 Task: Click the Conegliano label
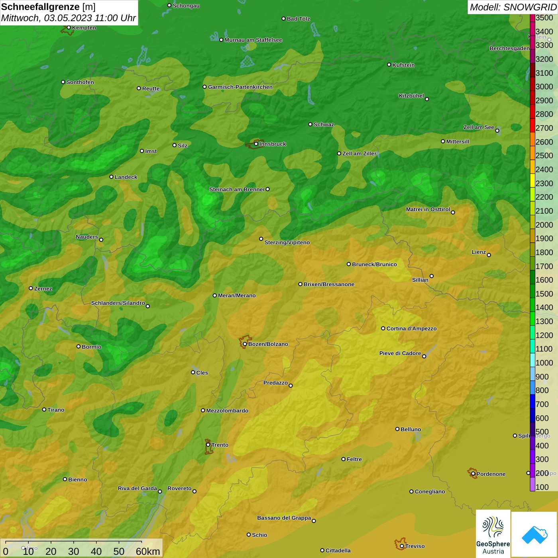click(x=430, y=491)
